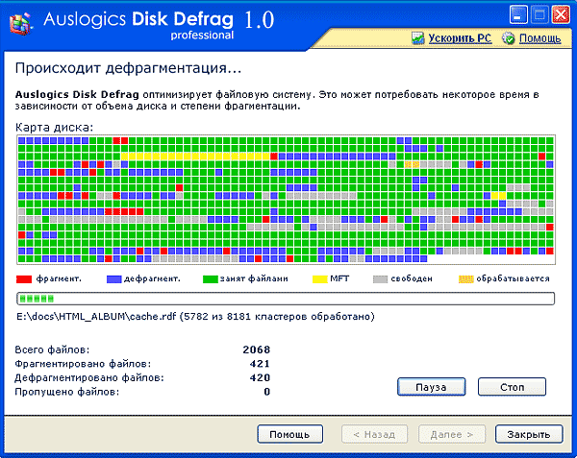577x458 pixels.
Task: Click the green занят файлами legend swatch
Action: tap(210, 279)
